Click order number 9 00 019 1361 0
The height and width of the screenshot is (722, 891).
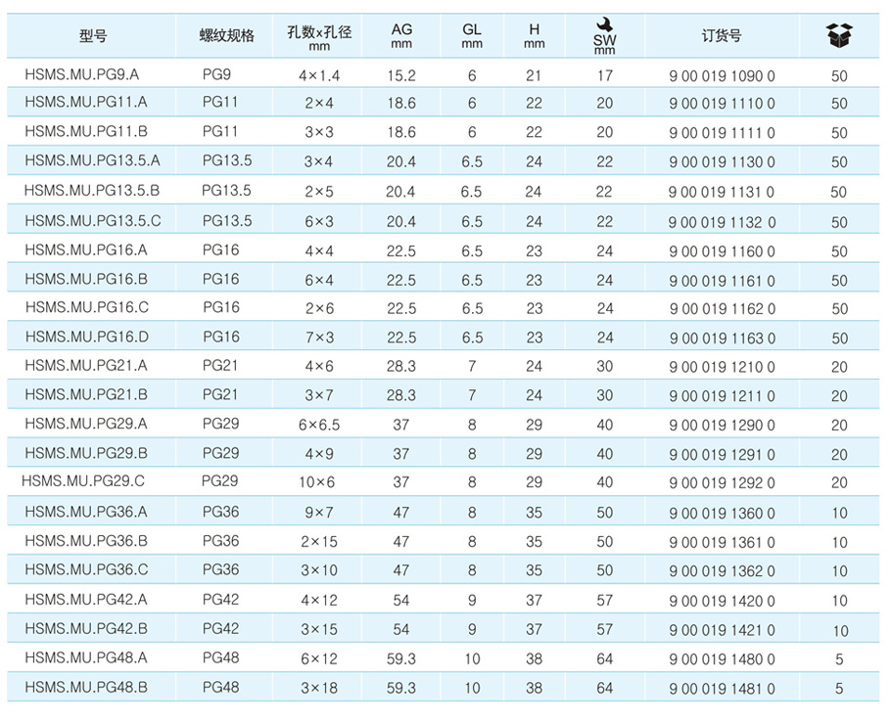pyautogui.click(x=722, y=542)
